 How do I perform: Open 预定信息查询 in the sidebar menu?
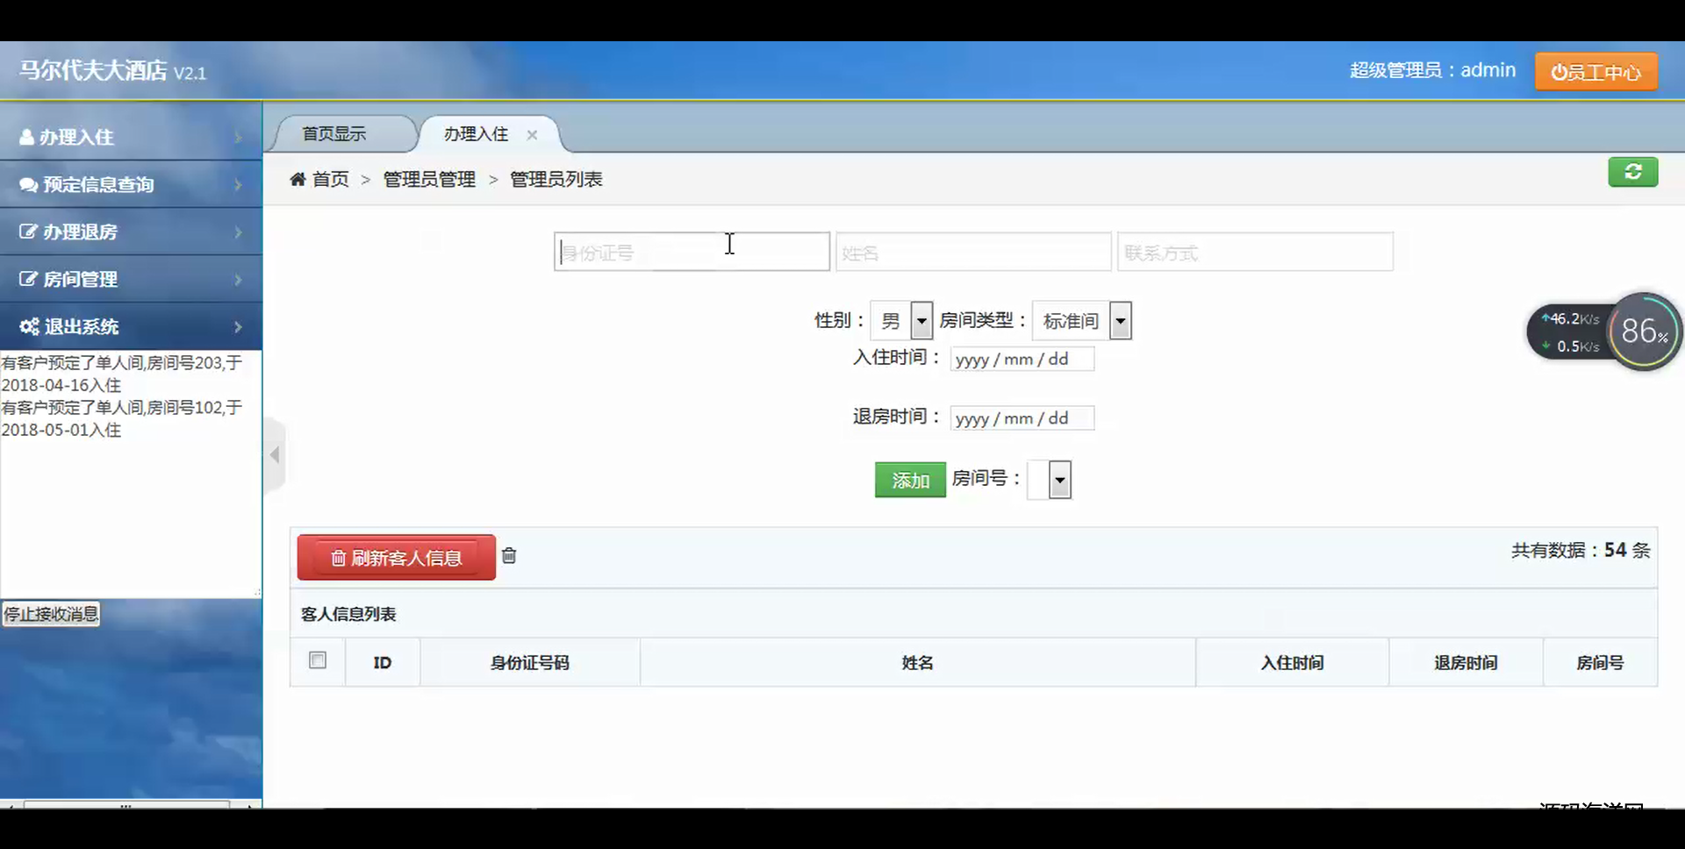pyautogui.click(x=131, y=185)
